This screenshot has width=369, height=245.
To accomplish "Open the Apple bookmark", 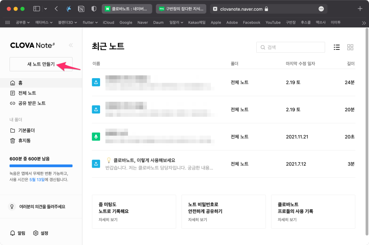I will 216,22.
